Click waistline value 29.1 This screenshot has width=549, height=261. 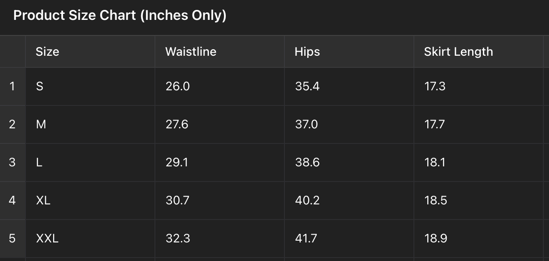[x=177, y=162]
